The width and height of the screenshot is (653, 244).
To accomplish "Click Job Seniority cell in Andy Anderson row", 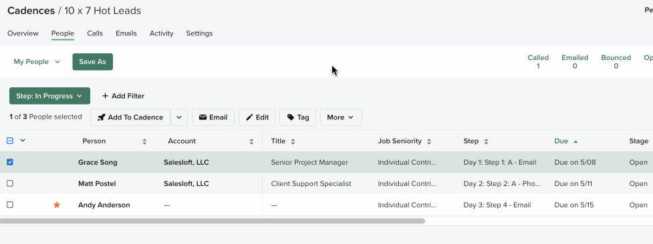I will point(407,205).
